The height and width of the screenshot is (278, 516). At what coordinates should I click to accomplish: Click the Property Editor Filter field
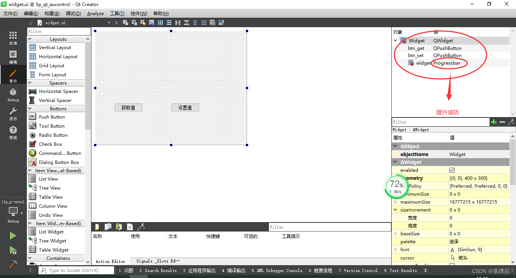440,122
